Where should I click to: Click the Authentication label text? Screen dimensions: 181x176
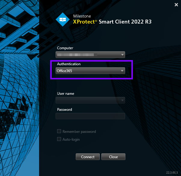pos(69,64)
